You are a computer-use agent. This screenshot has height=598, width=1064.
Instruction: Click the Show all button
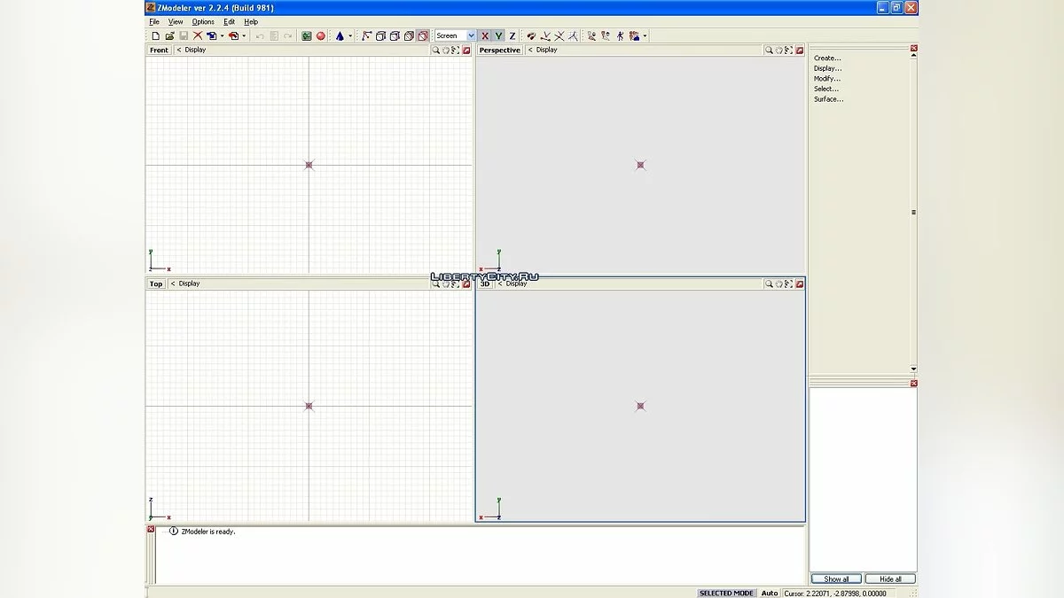tap(834, 578)
